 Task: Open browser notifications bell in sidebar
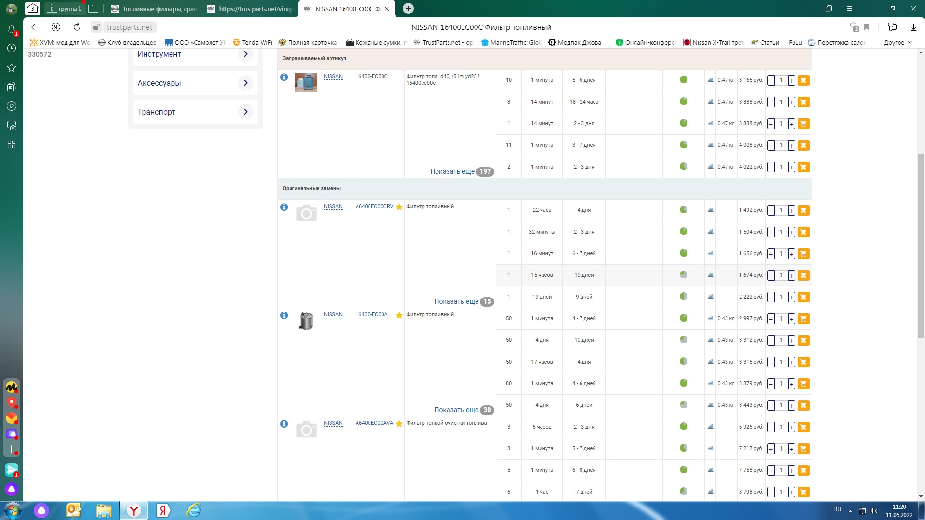12,30
